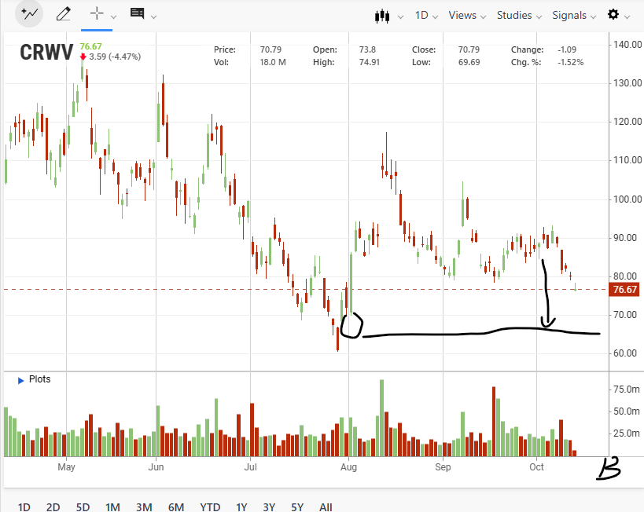The width and height of the screenshot is (644, 512).
Task: Click the Aug label on time axis
Action: coord(348,467)
